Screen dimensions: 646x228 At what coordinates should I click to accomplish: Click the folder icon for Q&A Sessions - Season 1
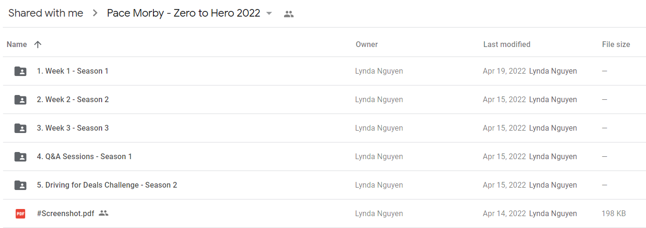pyautogui.click(x=20, y=157)
